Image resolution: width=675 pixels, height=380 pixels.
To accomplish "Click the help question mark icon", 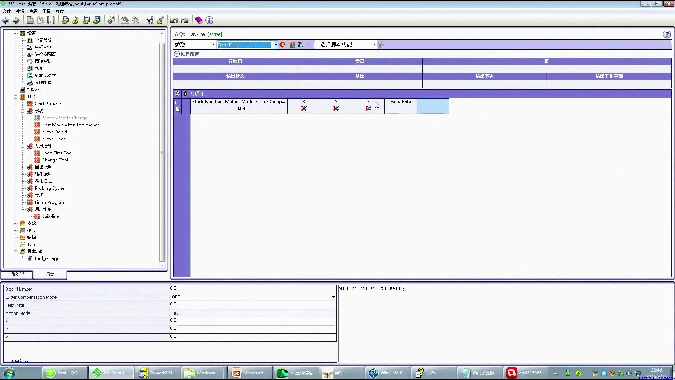I will tap(667, 34).
